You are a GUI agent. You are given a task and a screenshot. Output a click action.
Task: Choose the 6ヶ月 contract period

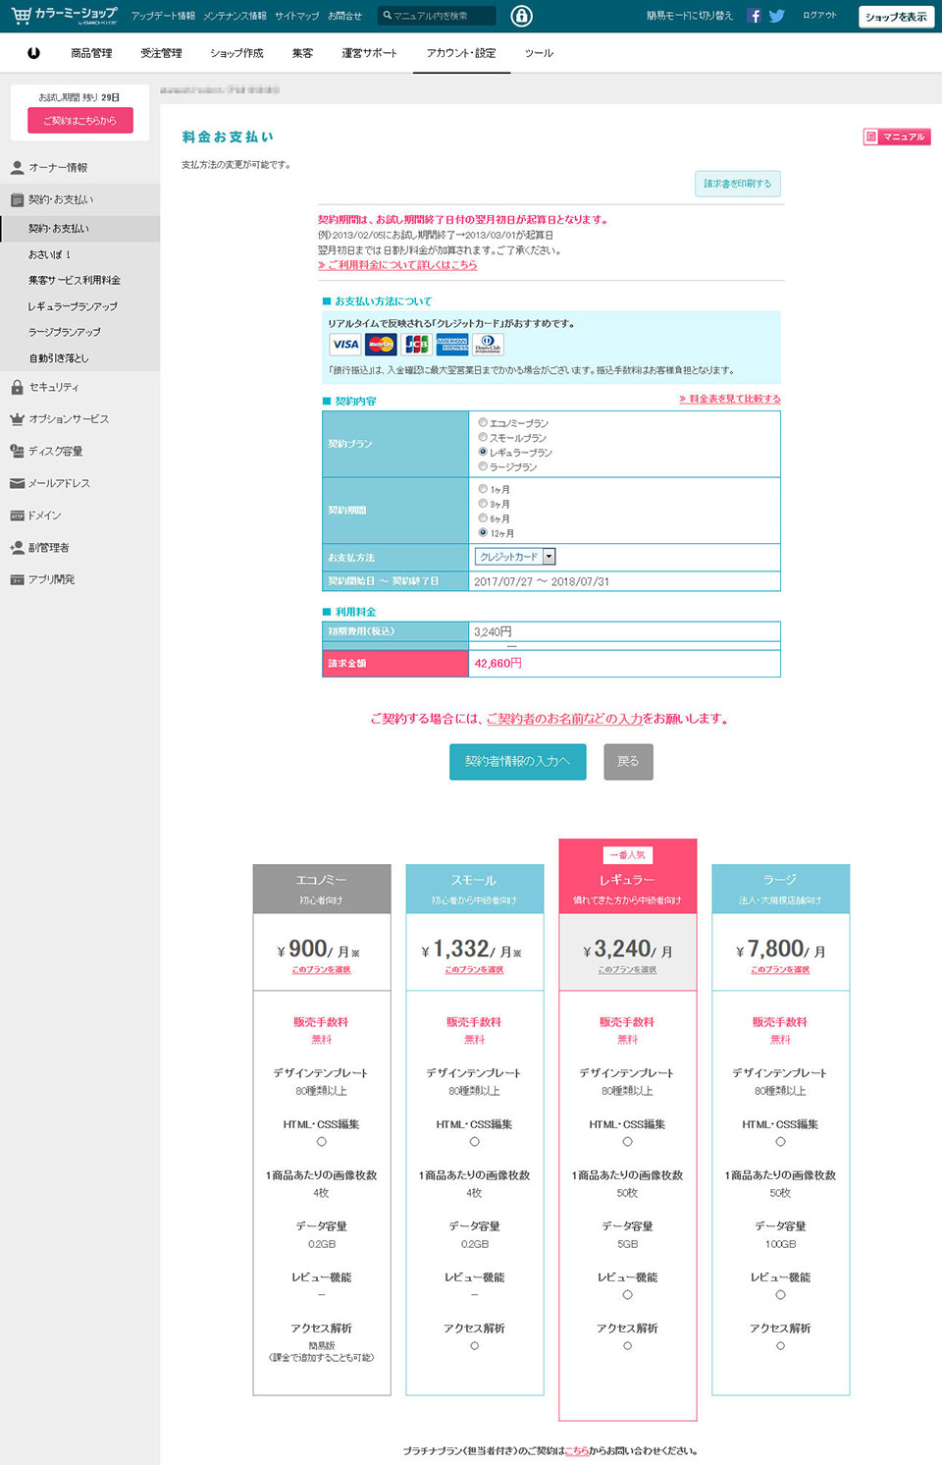click(x=483, y=517)
